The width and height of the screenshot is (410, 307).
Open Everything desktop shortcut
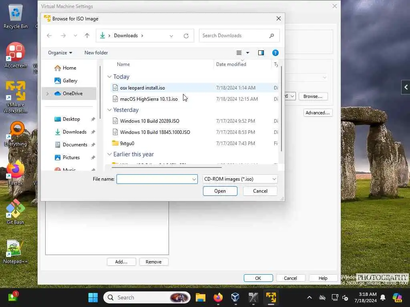click(16, 134)
